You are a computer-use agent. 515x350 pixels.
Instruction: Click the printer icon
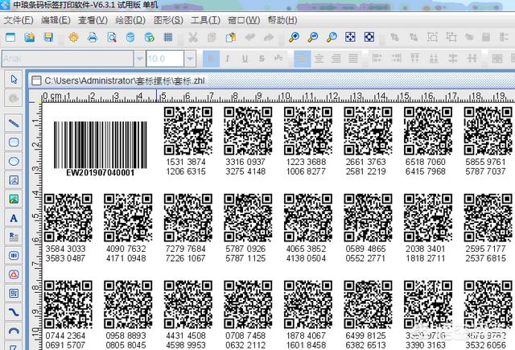pyautogui.click(x=93, y=38)
